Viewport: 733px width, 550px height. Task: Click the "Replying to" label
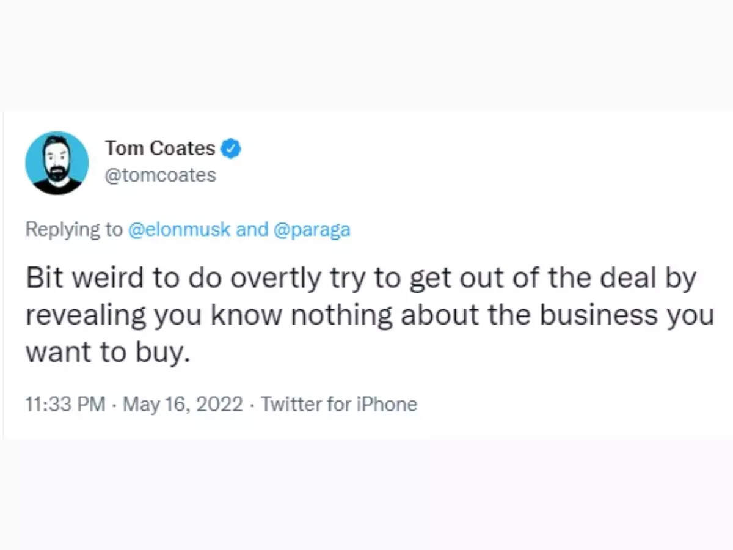coord(74,230)
